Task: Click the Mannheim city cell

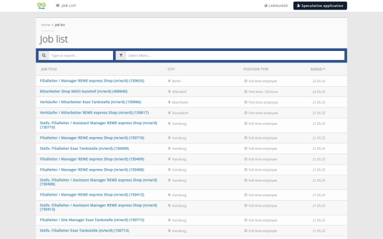Action: [180, 103]
